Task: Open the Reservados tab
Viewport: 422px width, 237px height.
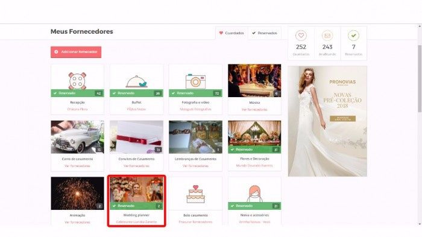Action: (265, 33)
